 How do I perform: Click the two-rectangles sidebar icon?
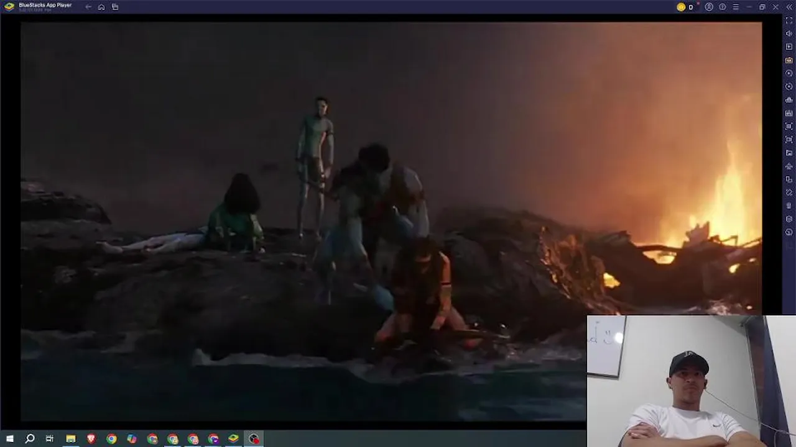click(x=789, y=179)
